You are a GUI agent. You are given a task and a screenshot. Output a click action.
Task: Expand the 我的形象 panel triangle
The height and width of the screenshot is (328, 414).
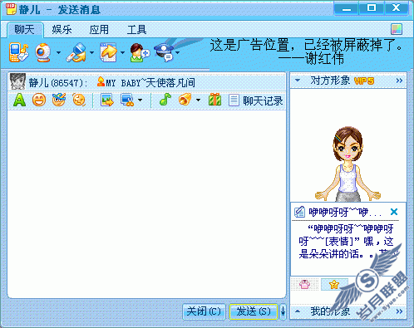(x=298, y=311)
